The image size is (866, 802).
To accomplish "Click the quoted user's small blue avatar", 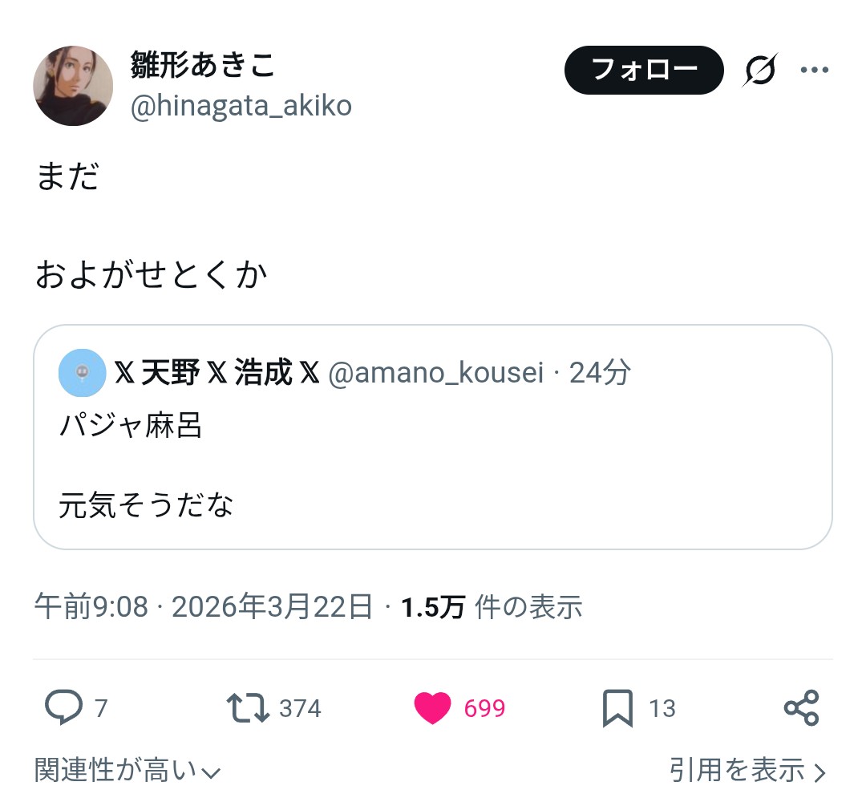I will coord(83,373).
